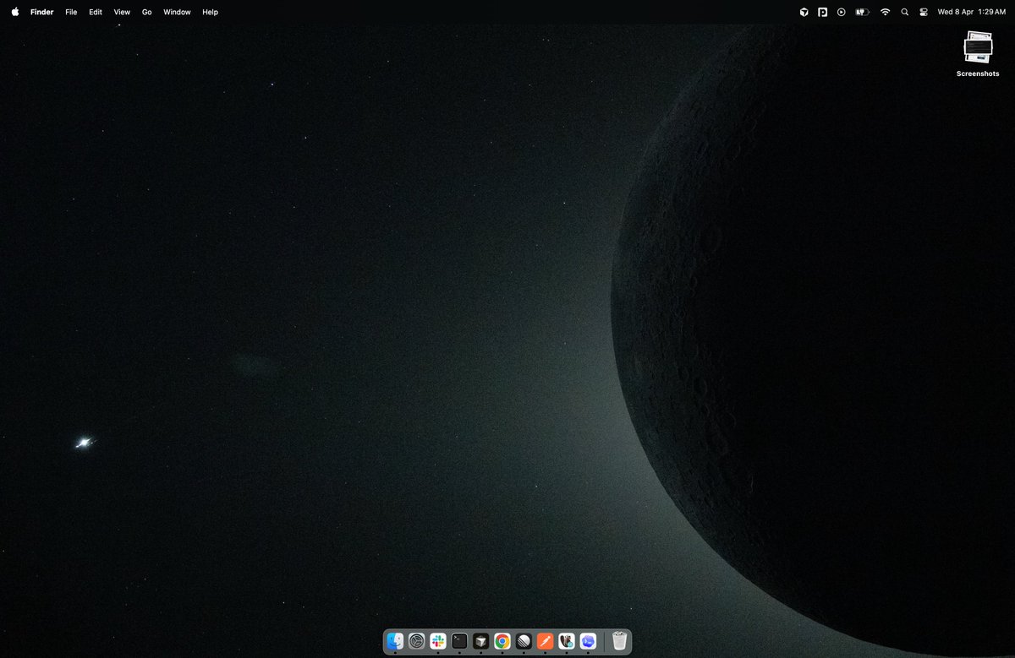Open the Finder application menu
The height and width of the screenshot is (658, 1015).
click(41, 12)
